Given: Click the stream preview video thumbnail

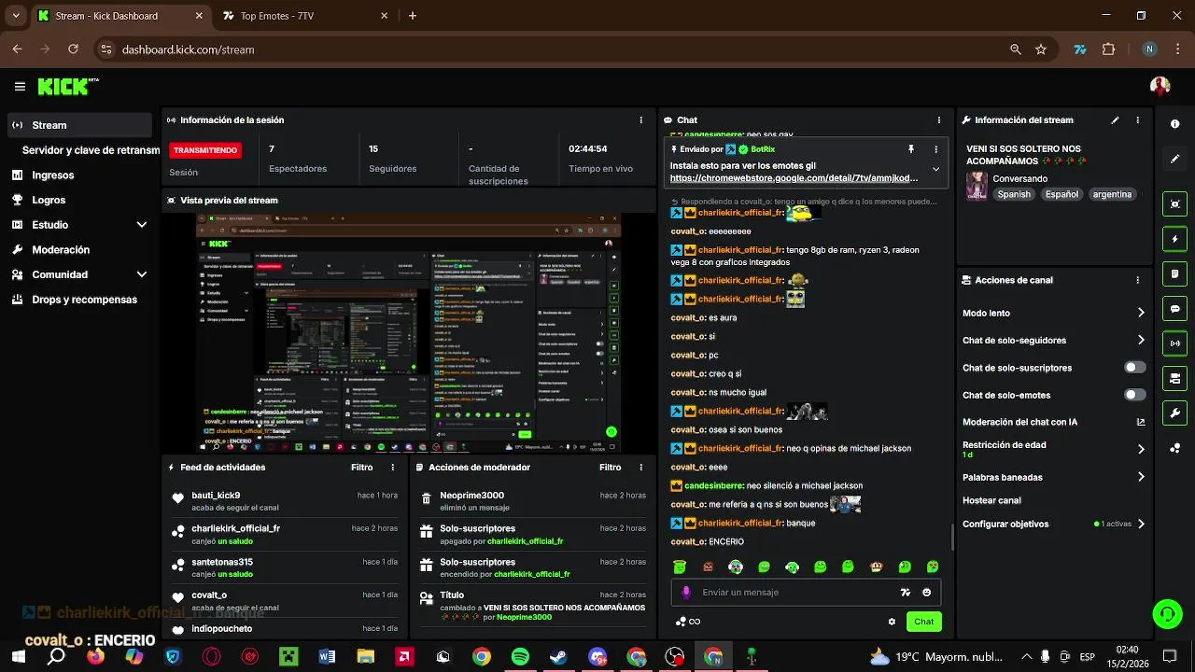Looking at the screenshot, I should pos(409,333).
